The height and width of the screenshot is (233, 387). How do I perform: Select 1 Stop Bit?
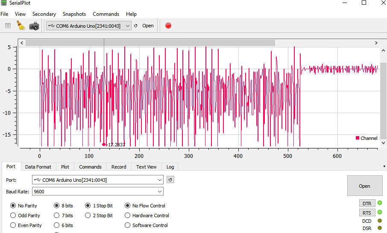(x=99, y=206)
